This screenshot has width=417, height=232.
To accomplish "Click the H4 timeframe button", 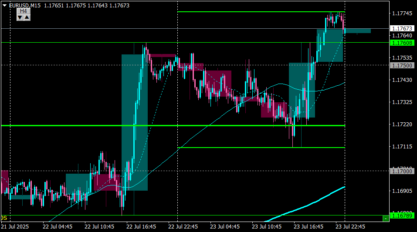I will click(x=24, y=11).
